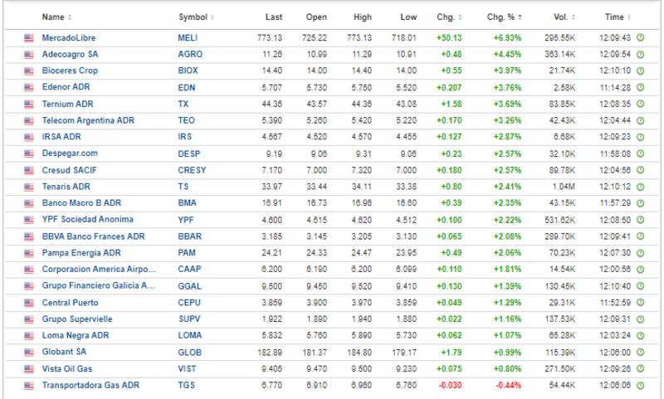Click the clock icon in the Central Puerto row

click(640, 302)
